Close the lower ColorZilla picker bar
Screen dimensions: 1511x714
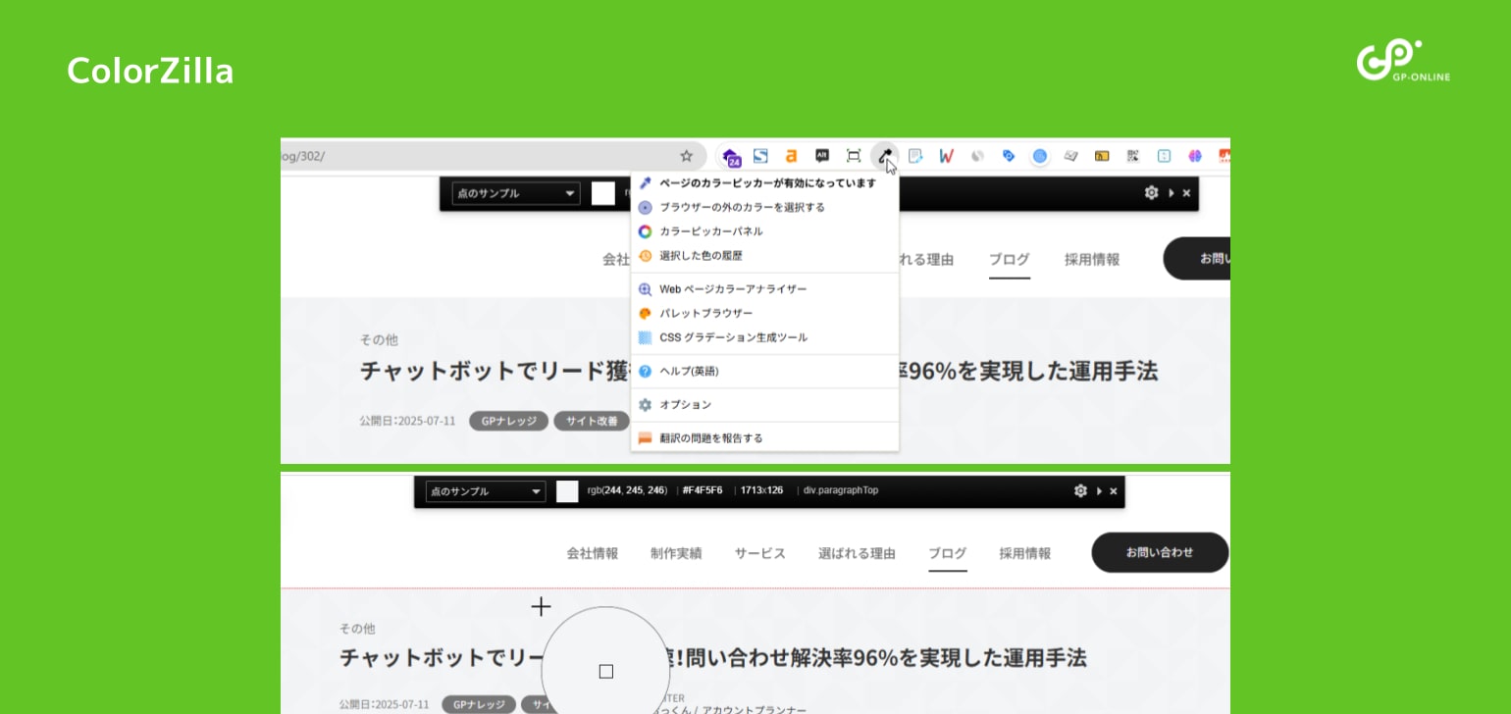coord(1113,490)
